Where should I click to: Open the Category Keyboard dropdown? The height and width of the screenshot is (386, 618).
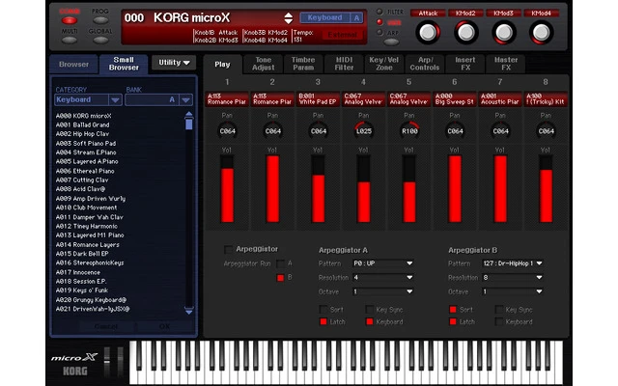(x=88, y=99)
